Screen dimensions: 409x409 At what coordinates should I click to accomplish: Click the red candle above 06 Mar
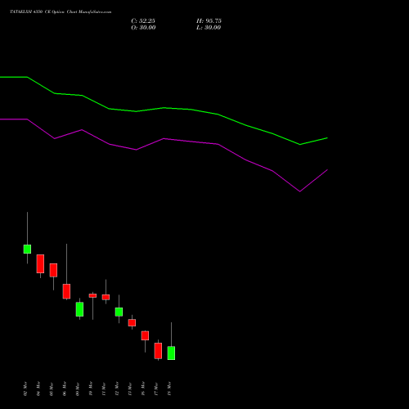pyautogui.click(x=66, y=291)
